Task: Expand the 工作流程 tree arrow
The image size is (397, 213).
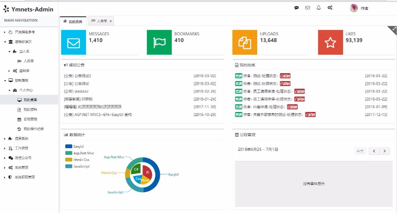Action: click(x=4, y=149)
